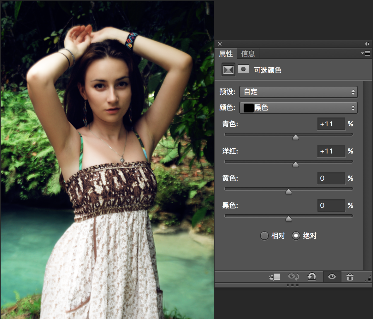Viewport: 373px width, 319px height.
Task: Select the 绝对 radio button
Action: pos(296,236)
